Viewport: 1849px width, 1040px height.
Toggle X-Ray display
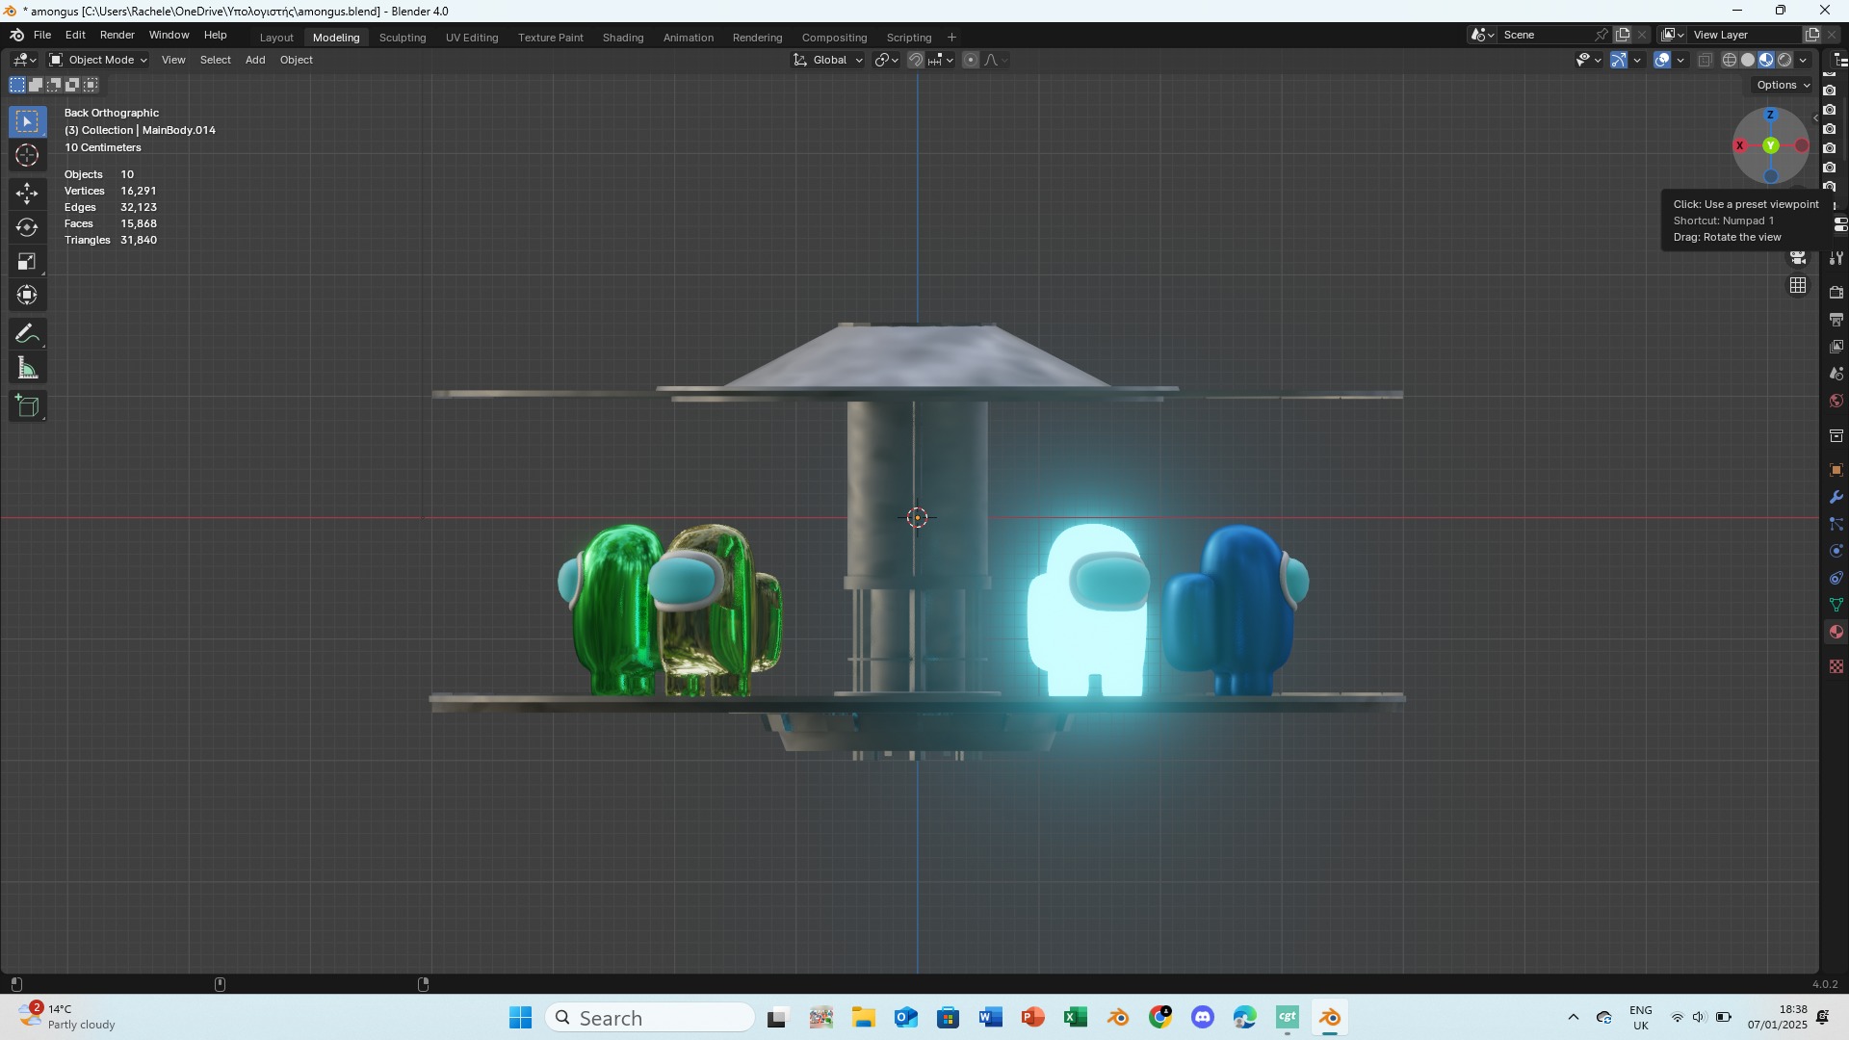point(1705,60)
